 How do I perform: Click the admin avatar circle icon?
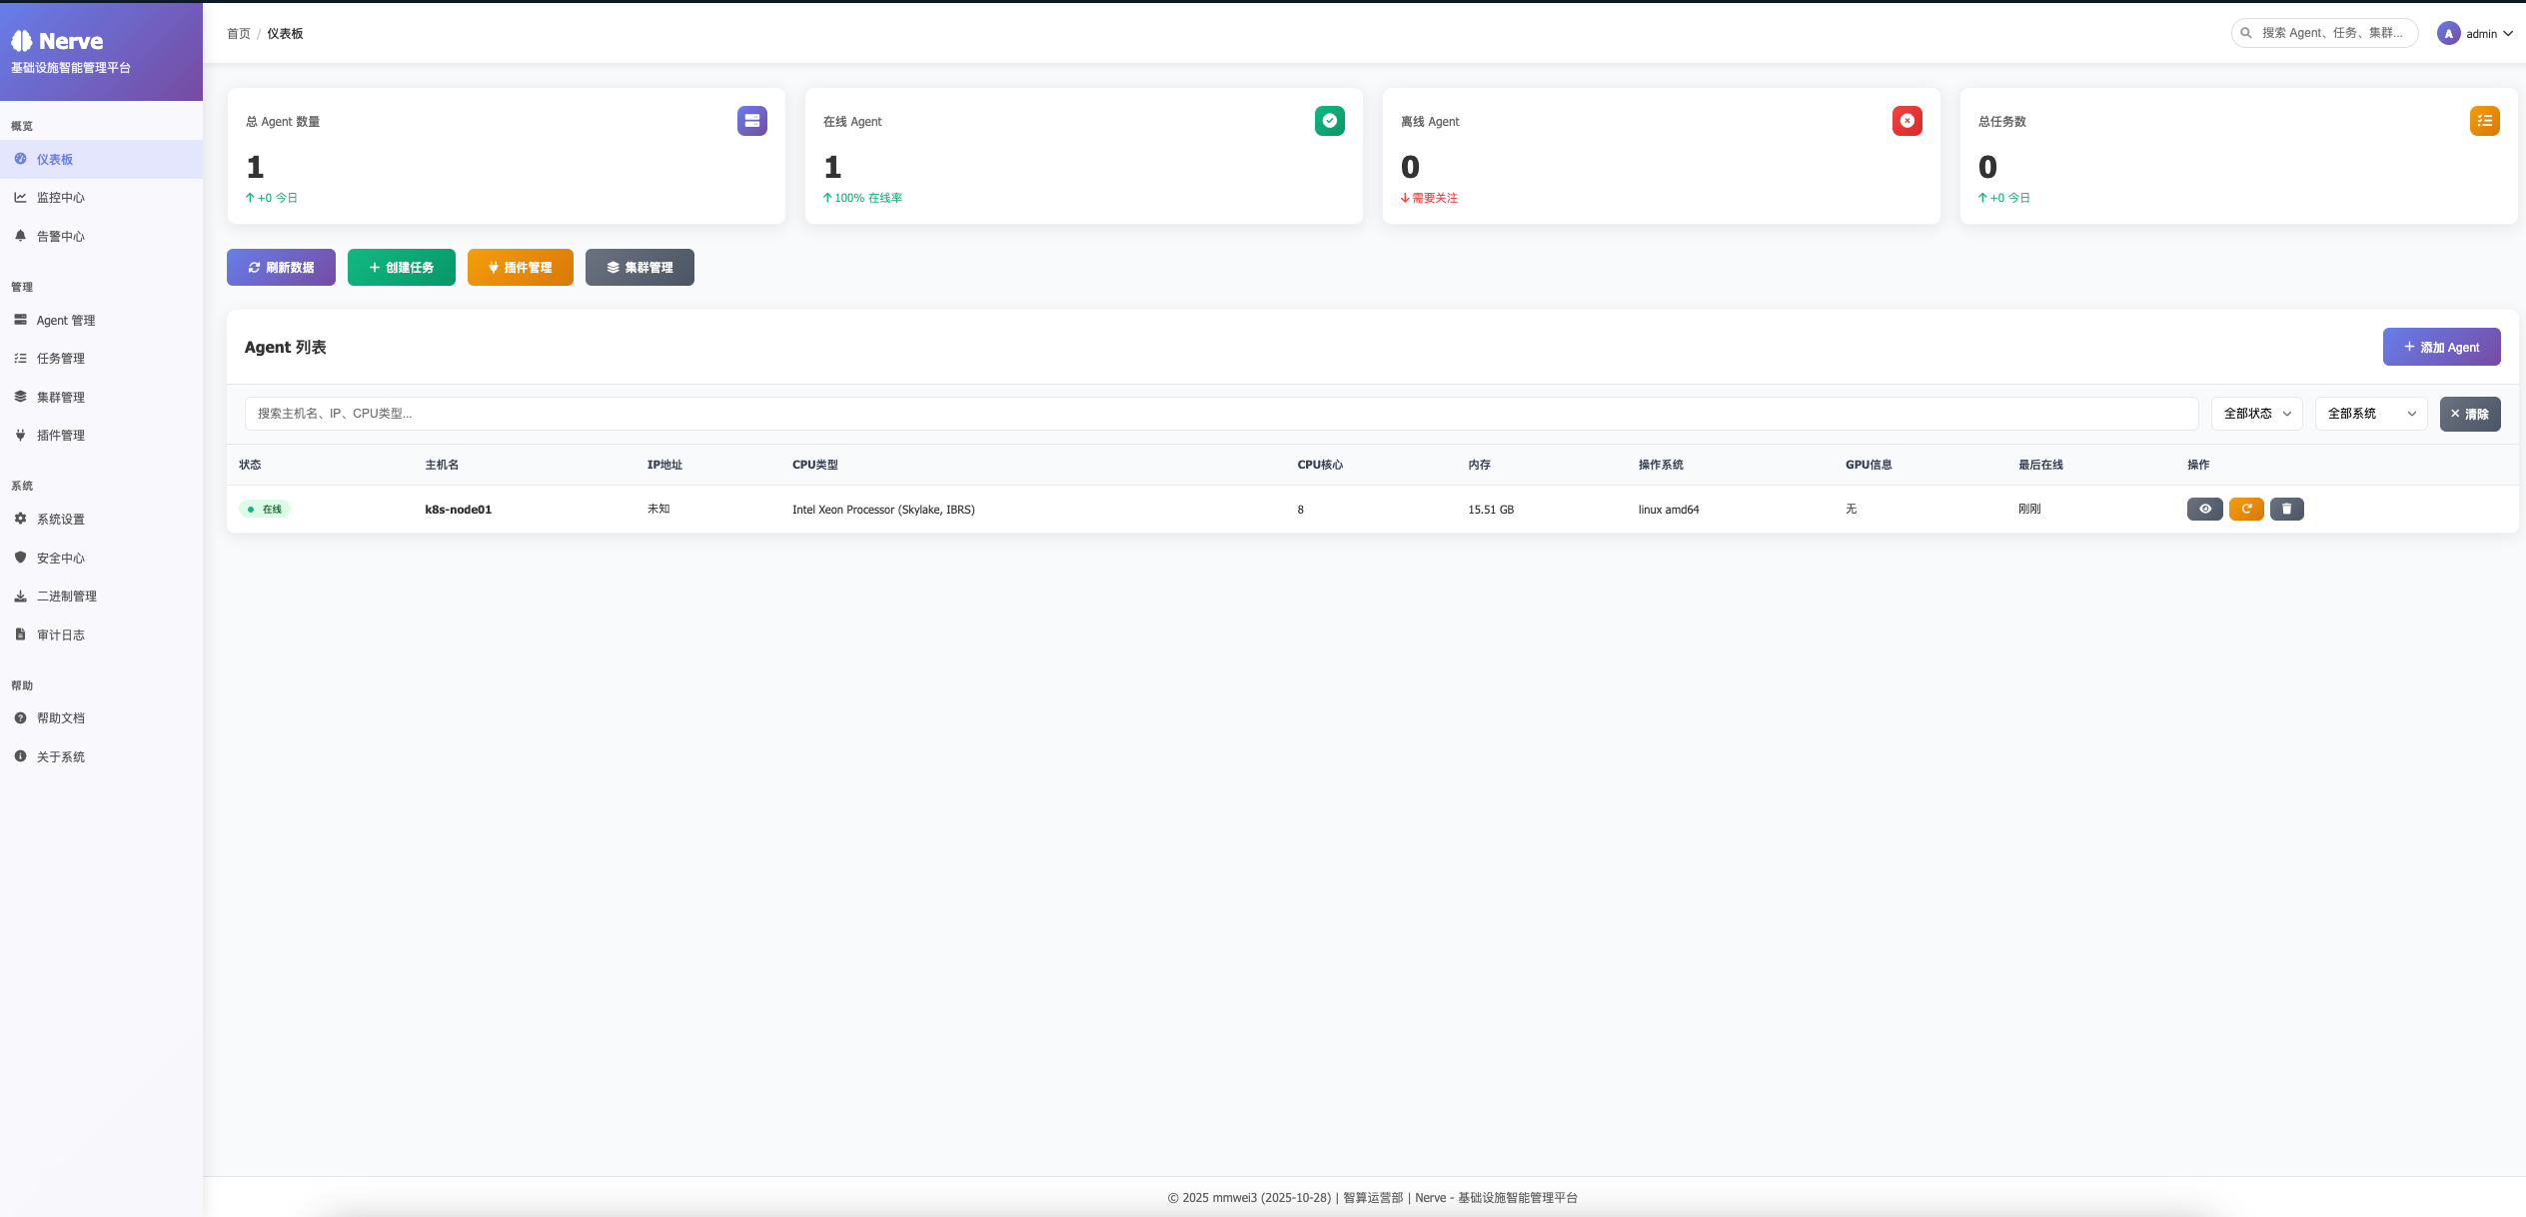(x=2448, y=33)
